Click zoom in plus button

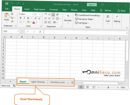click(118, 88)
